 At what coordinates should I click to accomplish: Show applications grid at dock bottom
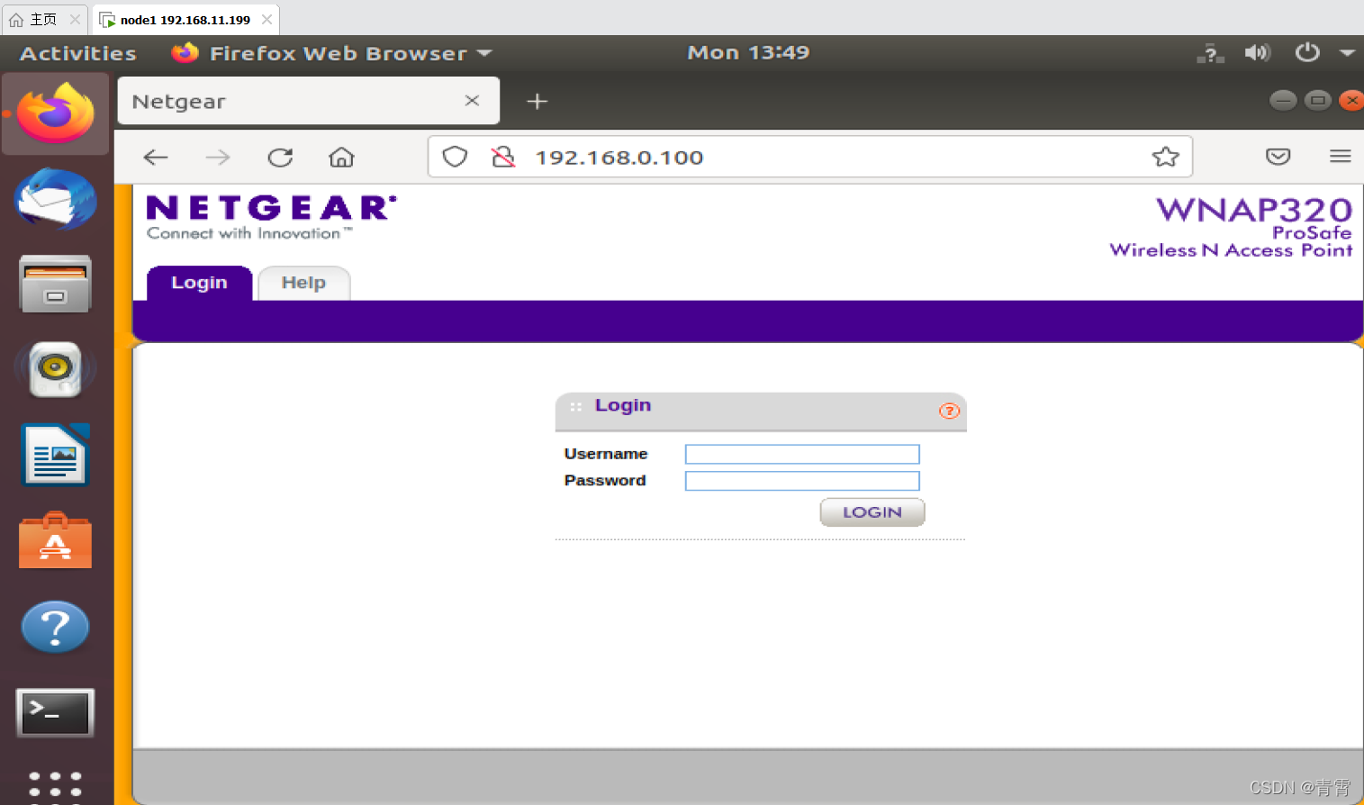55,786
